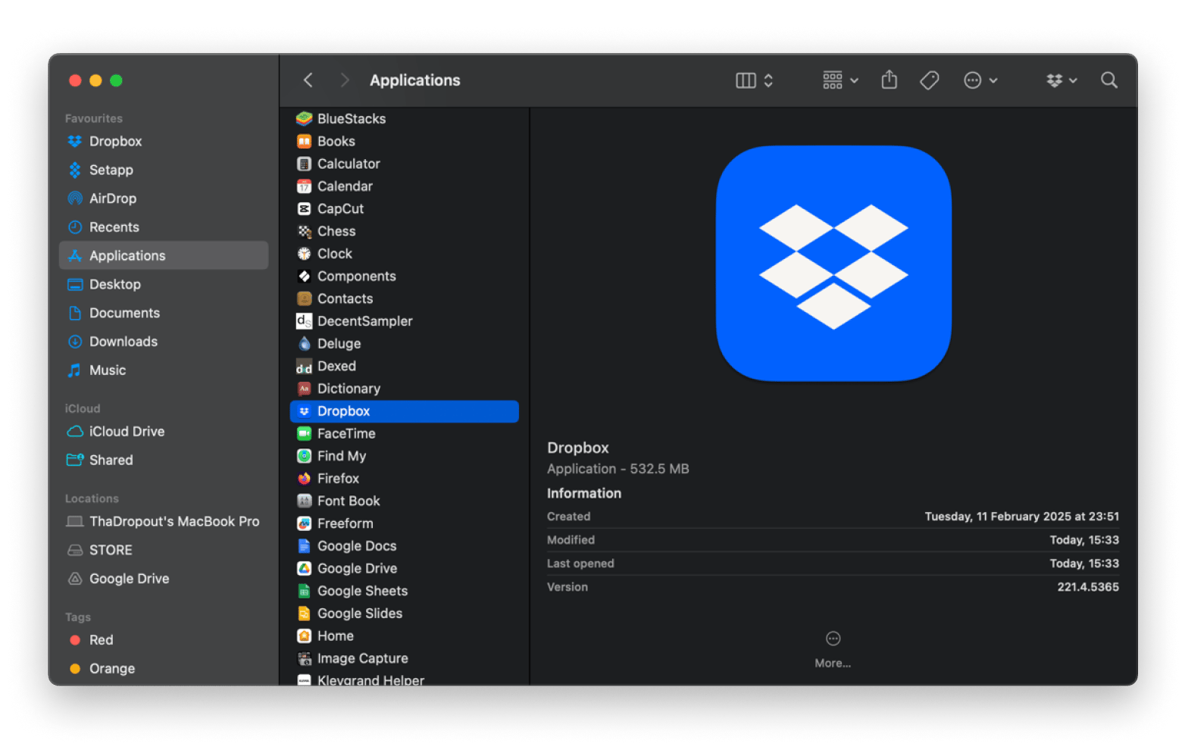Open the Search magnifier icon
The width and height of the screenshot is (1182, 756).
pos(1109,80)
